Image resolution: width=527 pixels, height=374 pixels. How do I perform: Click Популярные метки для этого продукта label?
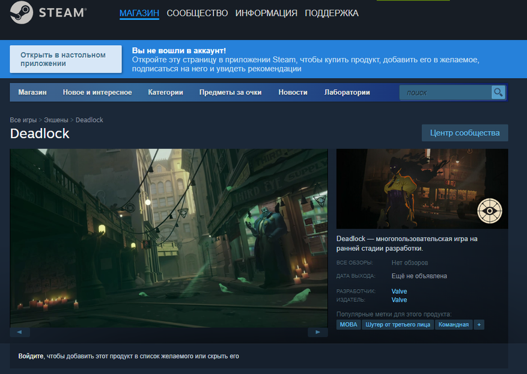394,314
